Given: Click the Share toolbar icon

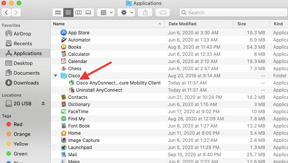Looking at the screenshot, I should click(146, 12).
